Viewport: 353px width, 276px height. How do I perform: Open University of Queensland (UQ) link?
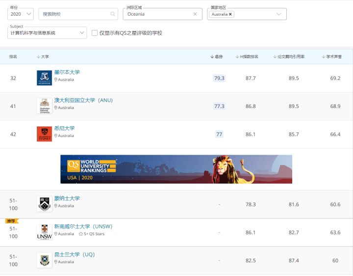pyautogui.click(x=75, y=254)
